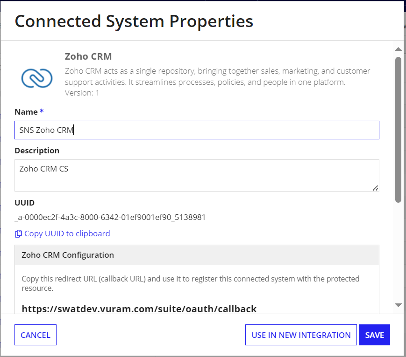
Task: Click the scrollbar up arrow
Action: (398, 49)
